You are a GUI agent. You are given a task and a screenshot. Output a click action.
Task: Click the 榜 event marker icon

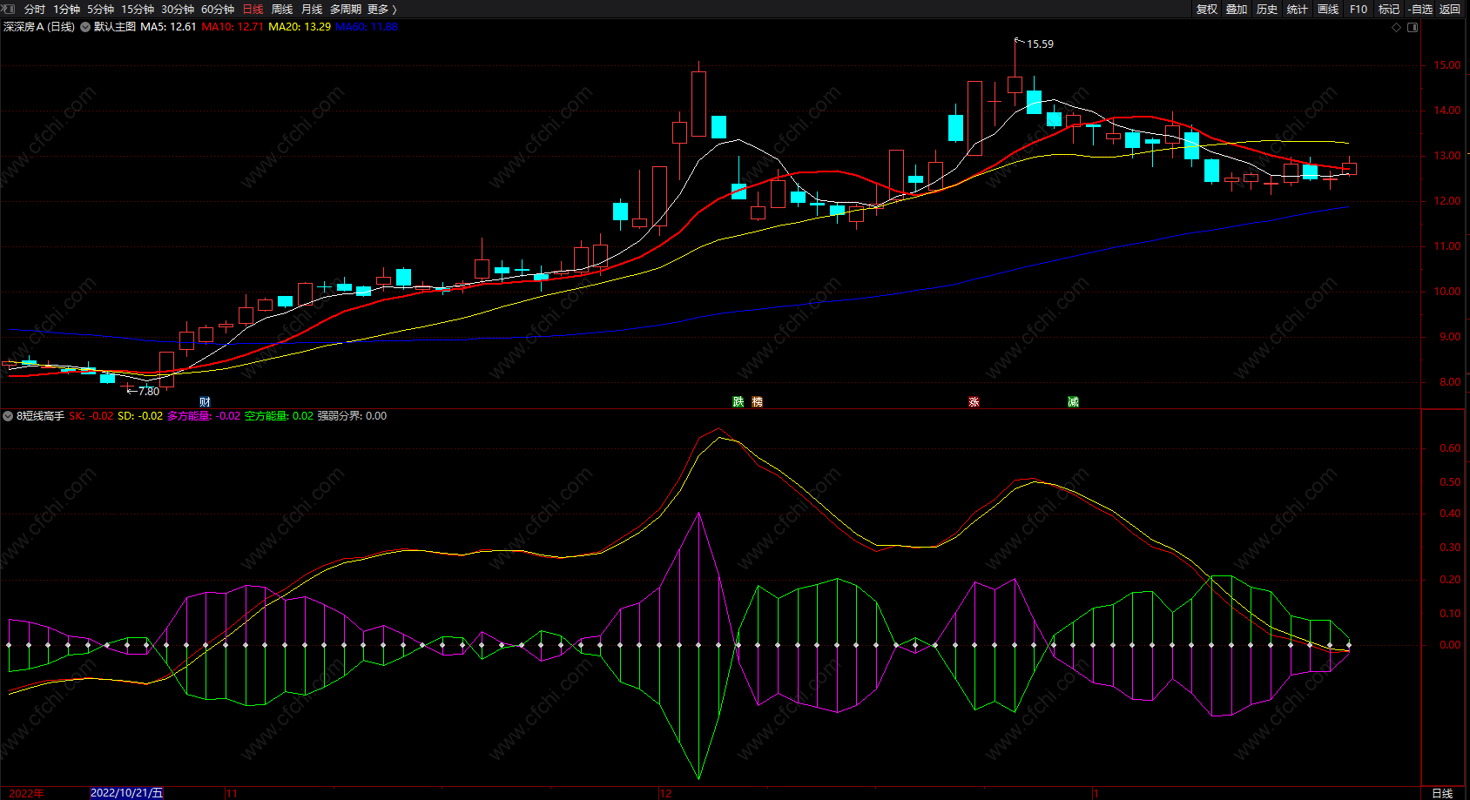coord(757,401)
